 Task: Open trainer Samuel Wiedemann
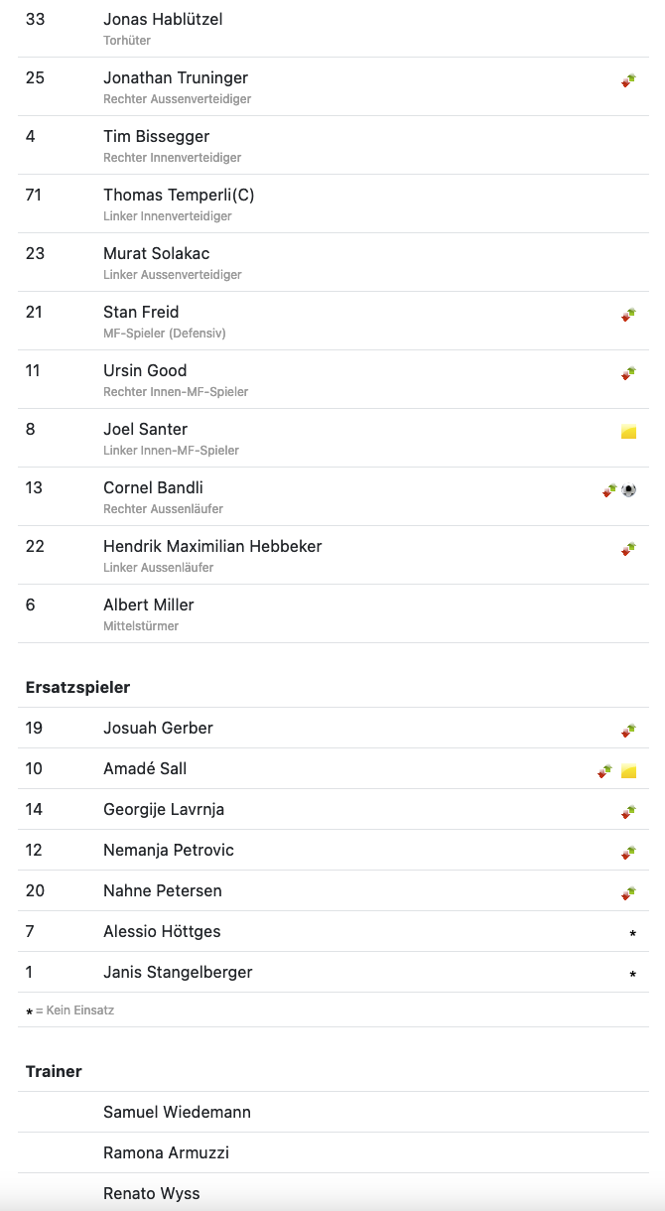coord(333,1112)
